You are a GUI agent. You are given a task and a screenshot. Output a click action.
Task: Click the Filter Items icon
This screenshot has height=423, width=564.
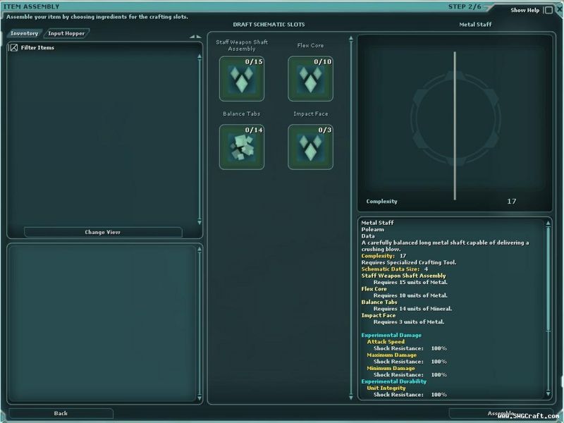tap(13, 48)
